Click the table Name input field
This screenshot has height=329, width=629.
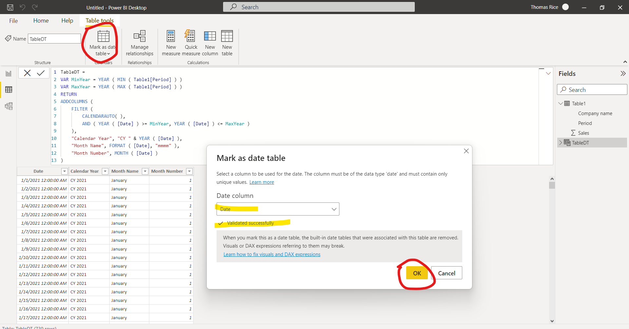pyautogui.click(x=54, y=39)
